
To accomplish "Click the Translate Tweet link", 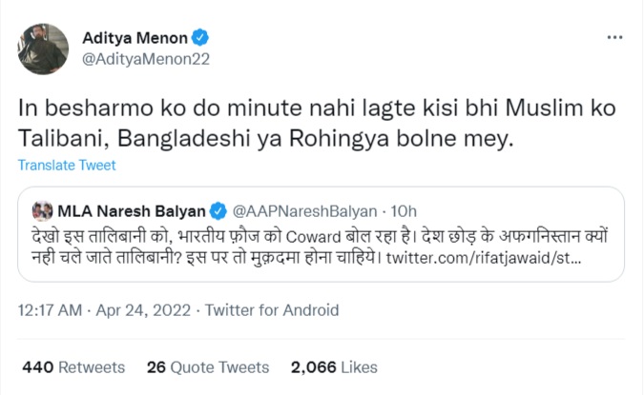I will [65, 166].
